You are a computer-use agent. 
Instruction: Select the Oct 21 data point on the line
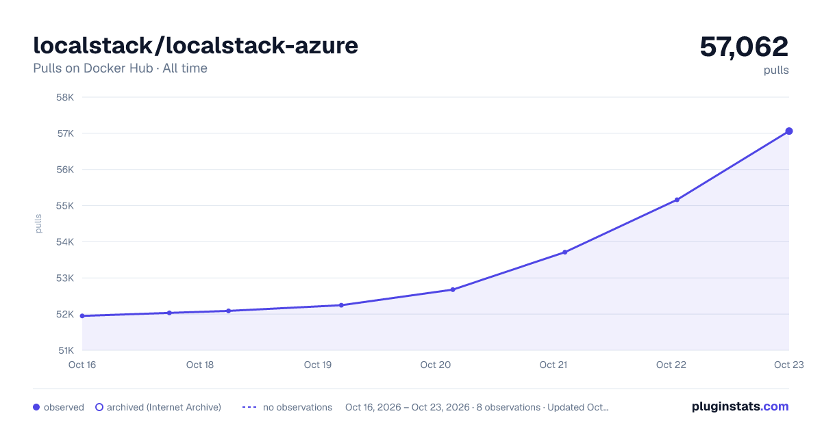point(565,252)
